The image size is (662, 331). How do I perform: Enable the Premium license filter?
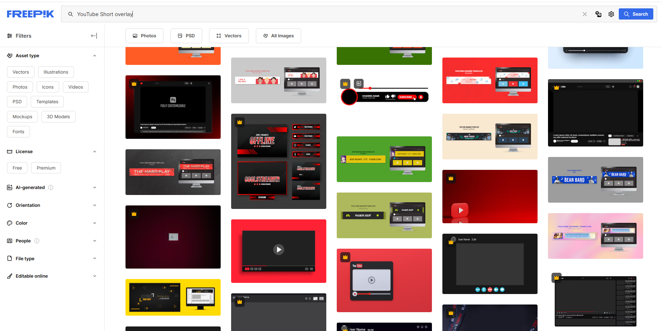46,168
